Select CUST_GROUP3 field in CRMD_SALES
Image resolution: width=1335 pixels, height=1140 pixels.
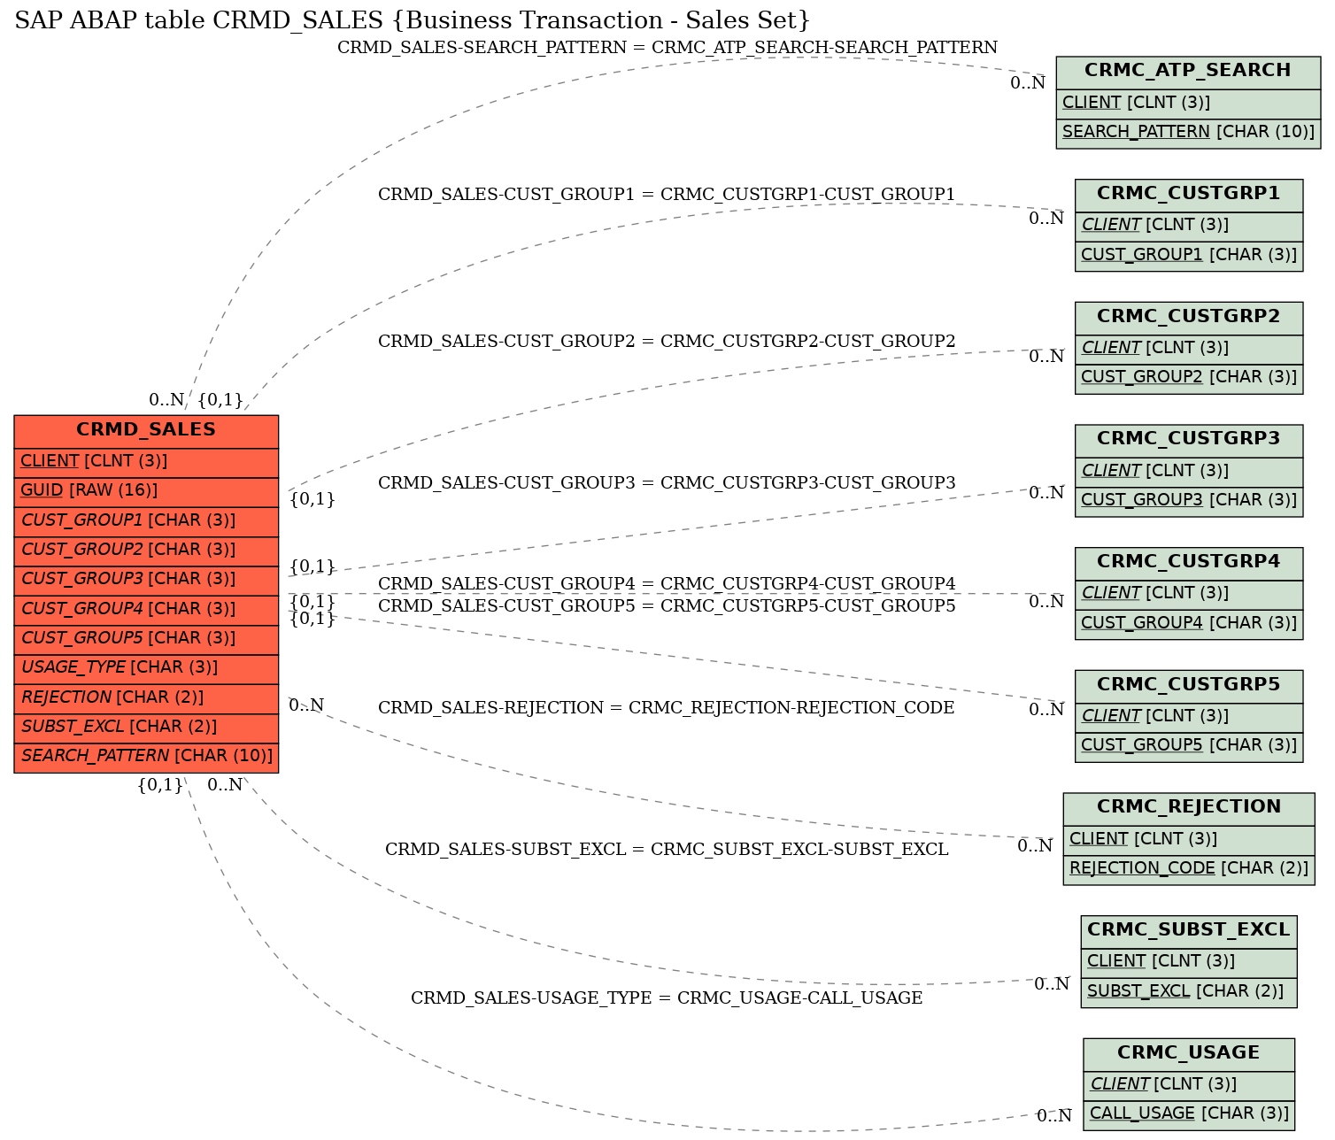[x=146, y=580]
